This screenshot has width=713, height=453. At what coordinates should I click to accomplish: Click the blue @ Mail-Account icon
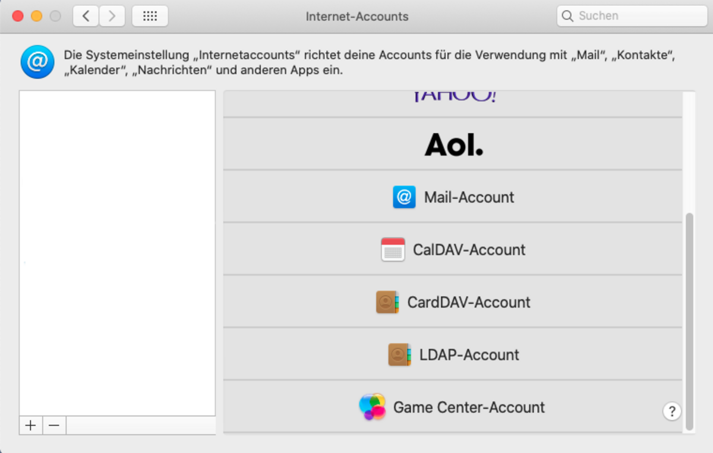point(404,197)
